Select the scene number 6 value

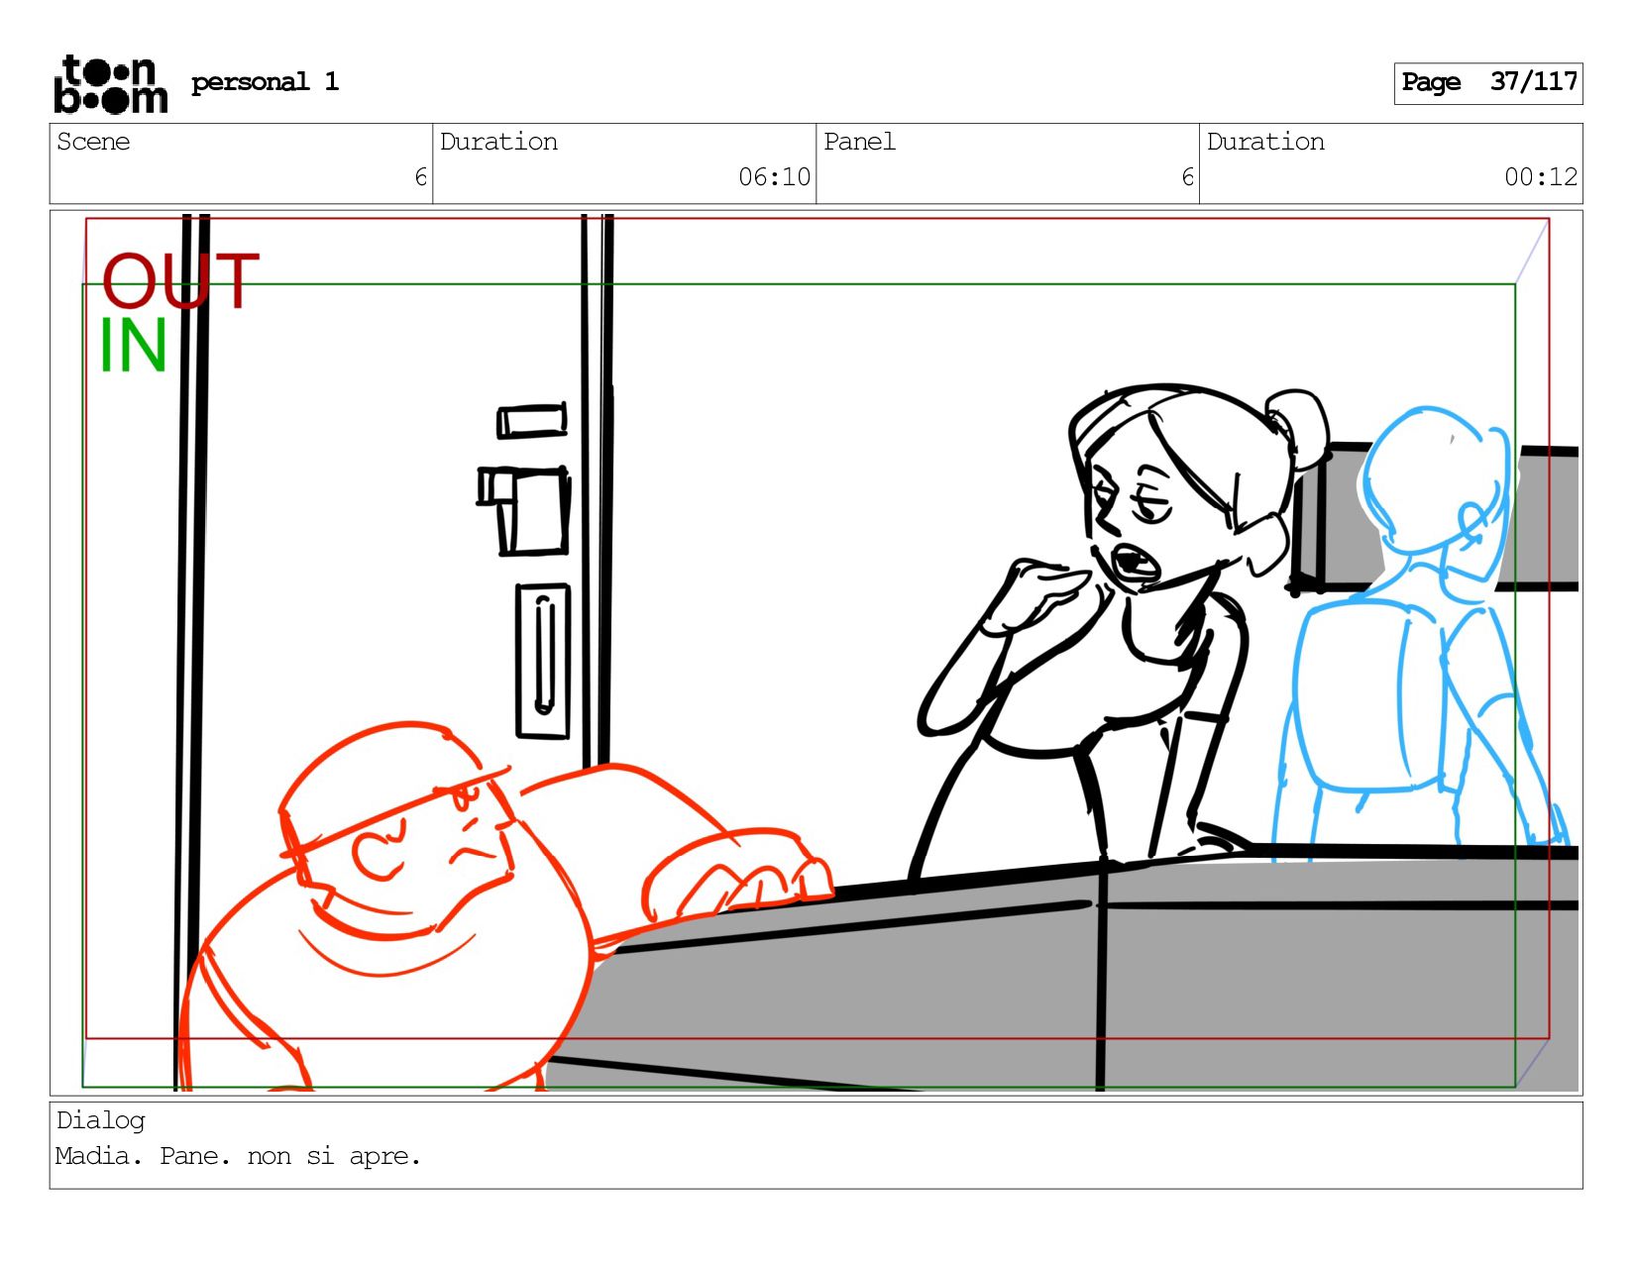pos(421,177)
